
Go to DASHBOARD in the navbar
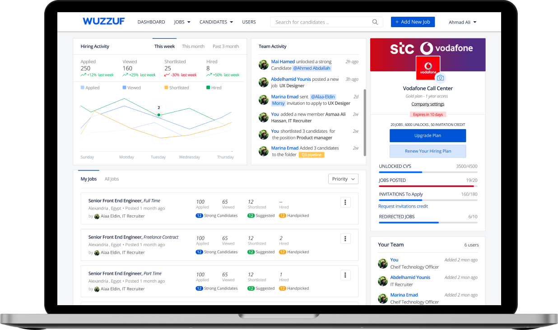pos(151,22)
